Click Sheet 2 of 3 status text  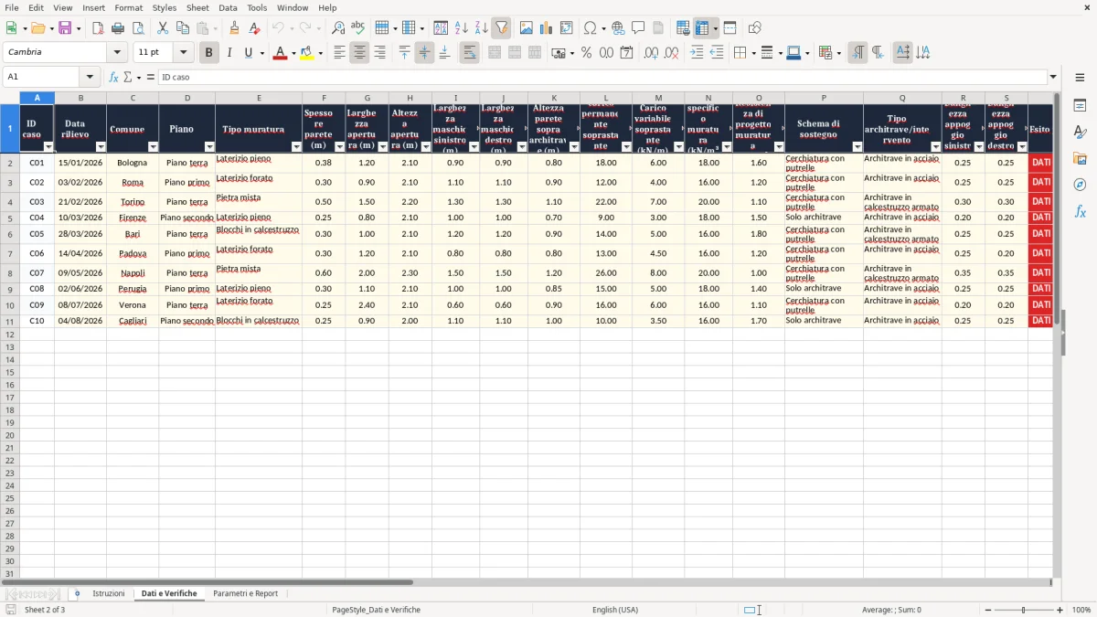tap(45, 610)
